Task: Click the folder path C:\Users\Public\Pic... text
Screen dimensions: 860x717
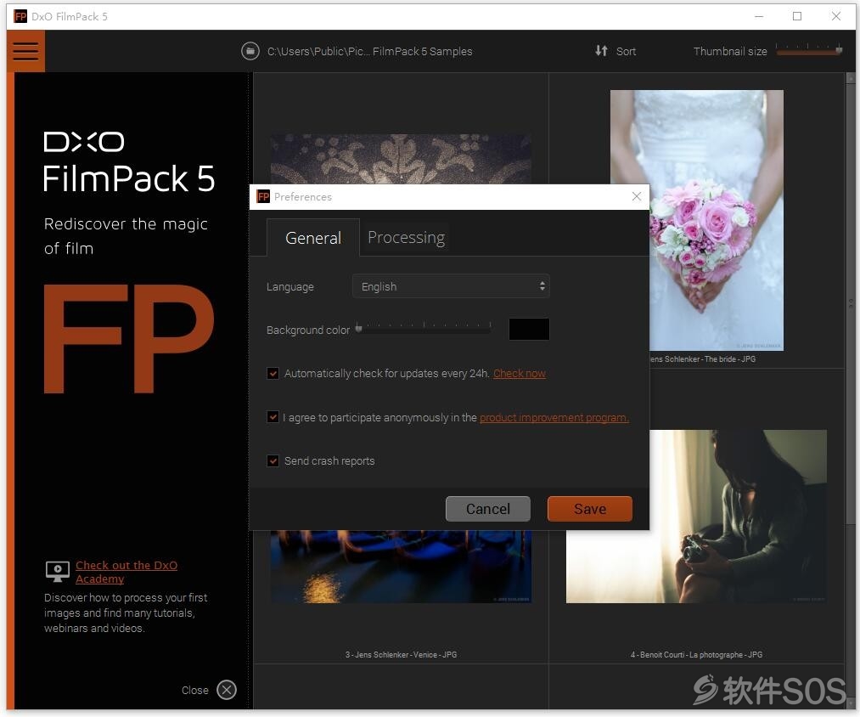Action: pyautogui.click(x=369, y=51)
